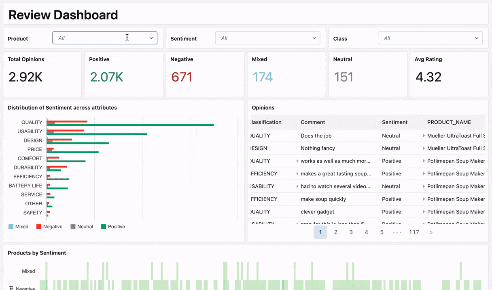Click the green QUALITY Positive bar

click(130, 125)
